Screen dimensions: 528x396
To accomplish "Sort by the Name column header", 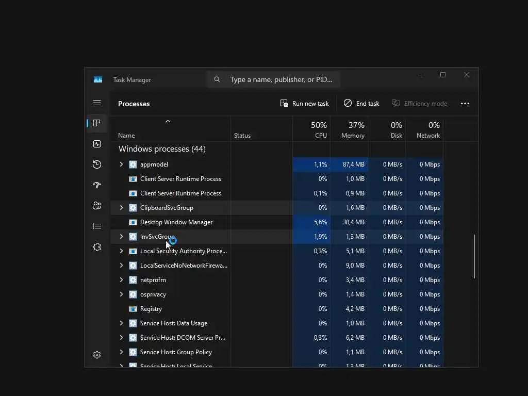I will (171, 129).
